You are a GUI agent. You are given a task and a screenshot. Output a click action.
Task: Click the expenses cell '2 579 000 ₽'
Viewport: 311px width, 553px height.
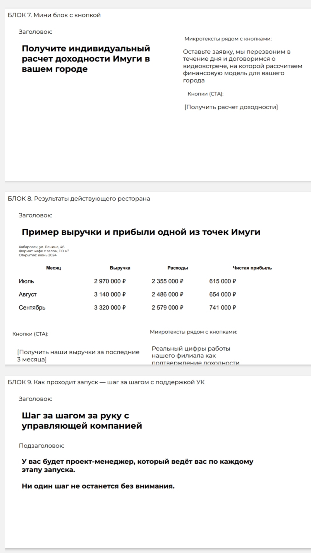(x=167, y=308)
